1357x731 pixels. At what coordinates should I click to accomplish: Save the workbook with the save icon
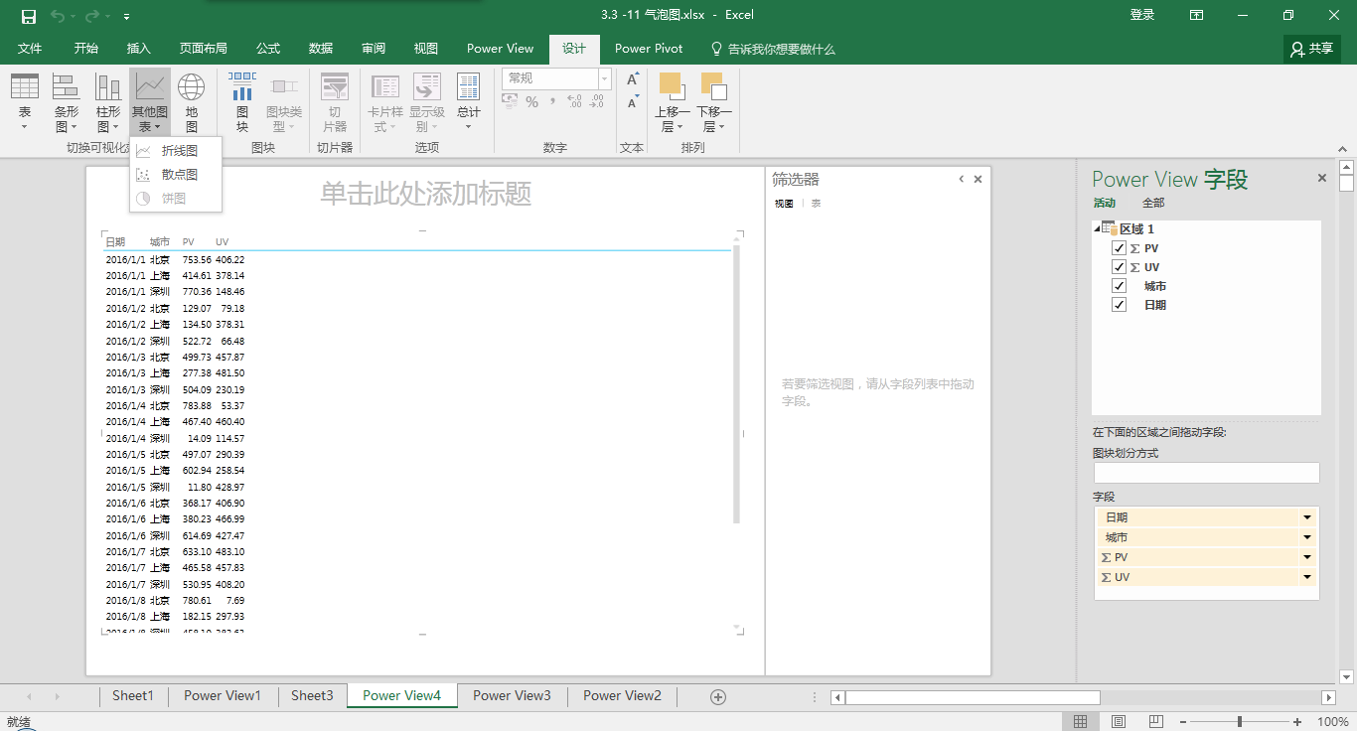29,15
